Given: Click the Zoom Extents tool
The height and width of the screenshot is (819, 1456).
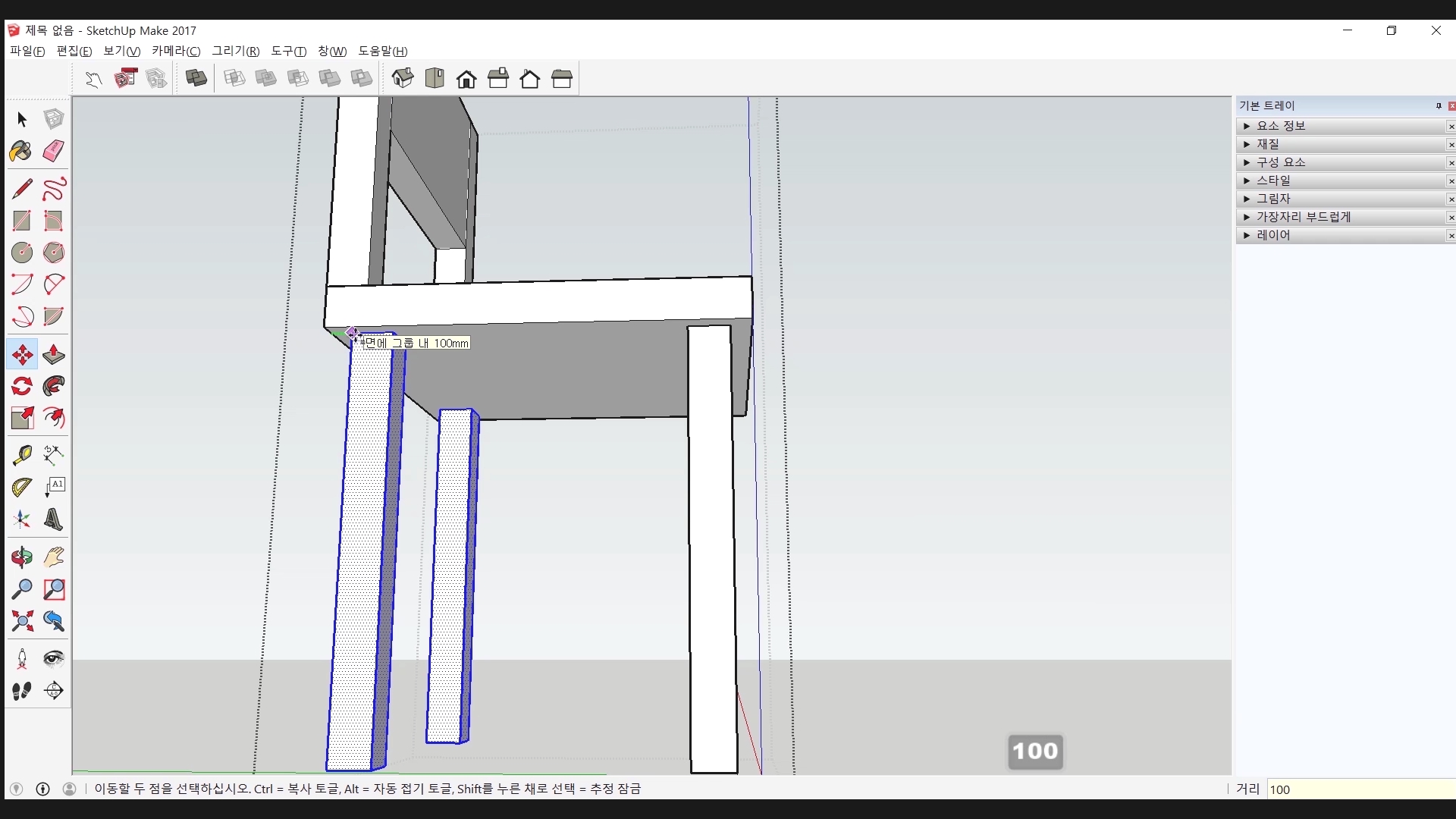Looking at the screenshot, I should click(21, 621).
